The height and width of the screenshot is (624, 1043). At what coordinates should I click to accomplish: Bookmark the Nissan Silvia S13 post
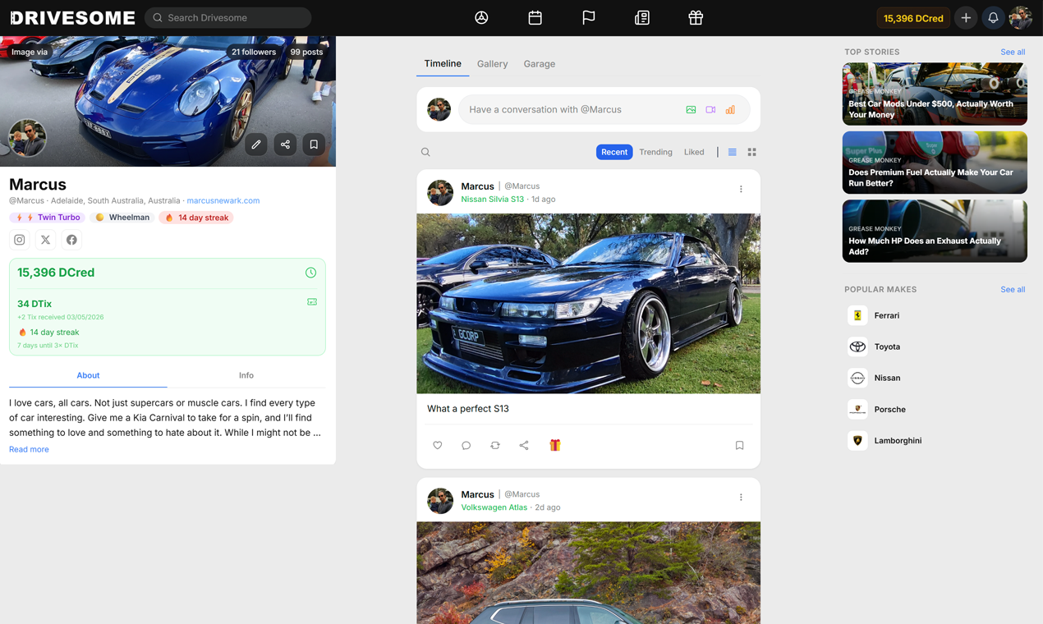pos(739,445)
